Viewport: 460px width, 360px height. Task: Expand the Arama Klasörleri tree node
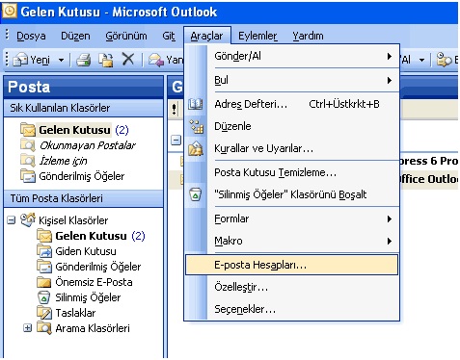pos(28,328)
